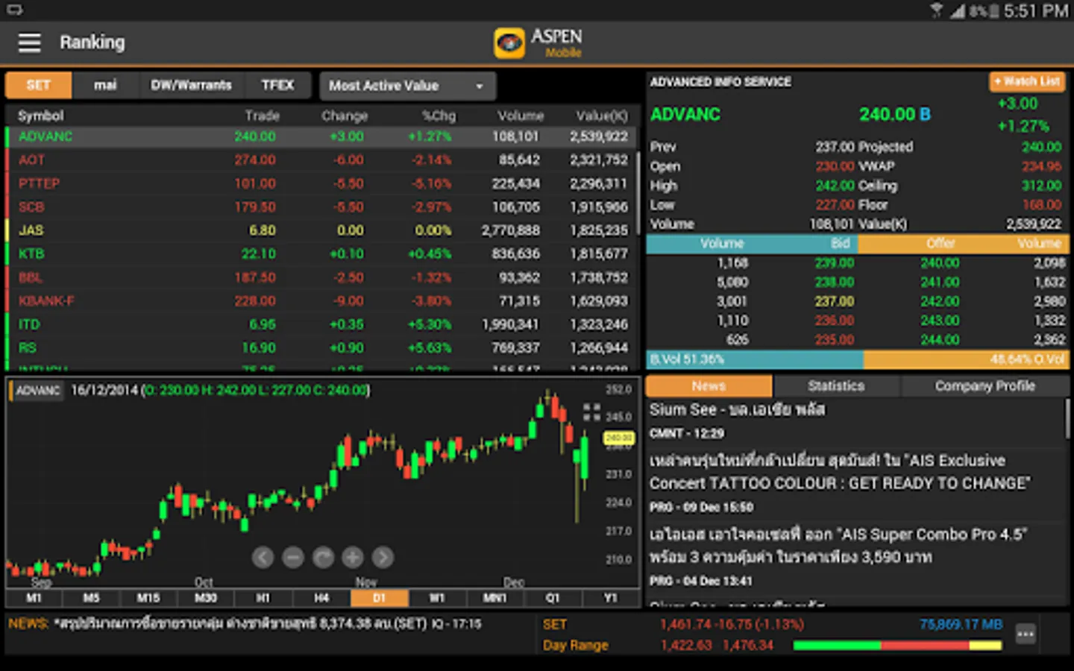The height and width of the screenshot is (671, 1074).
Task: Pan chart right with arrow icon
Action: point(383,557)
